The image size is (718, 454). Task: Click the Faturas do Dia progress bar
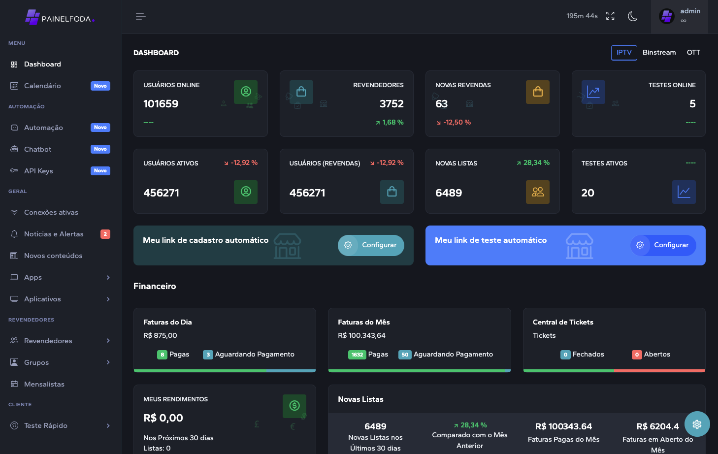pos(225,371)
